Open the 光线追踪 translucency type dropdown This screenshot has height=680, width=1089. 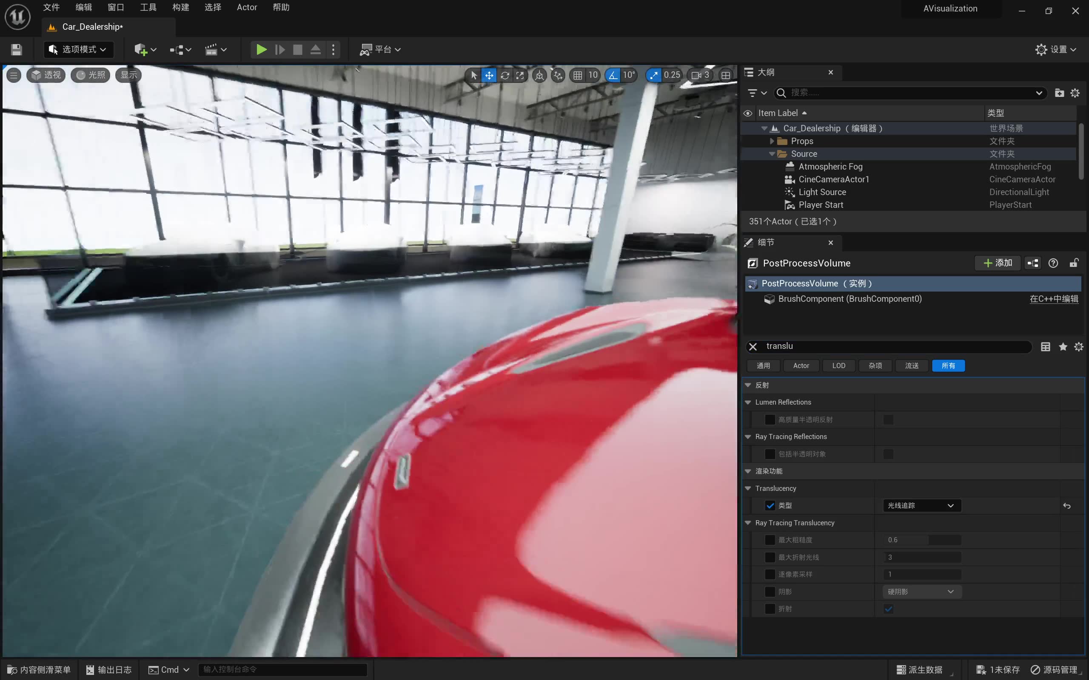[x=921, y=505]
